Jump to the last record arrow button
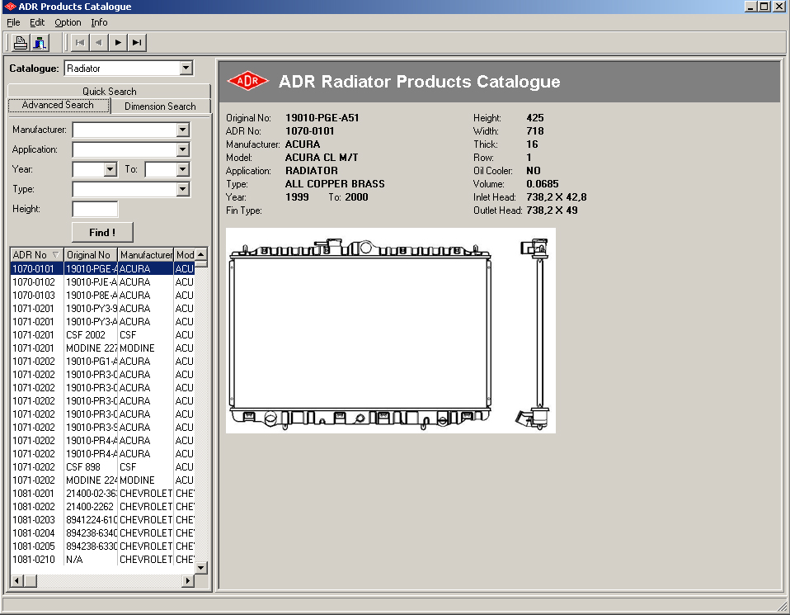The height and width of the screenshot is (615, 790). (x=137, y=42)
